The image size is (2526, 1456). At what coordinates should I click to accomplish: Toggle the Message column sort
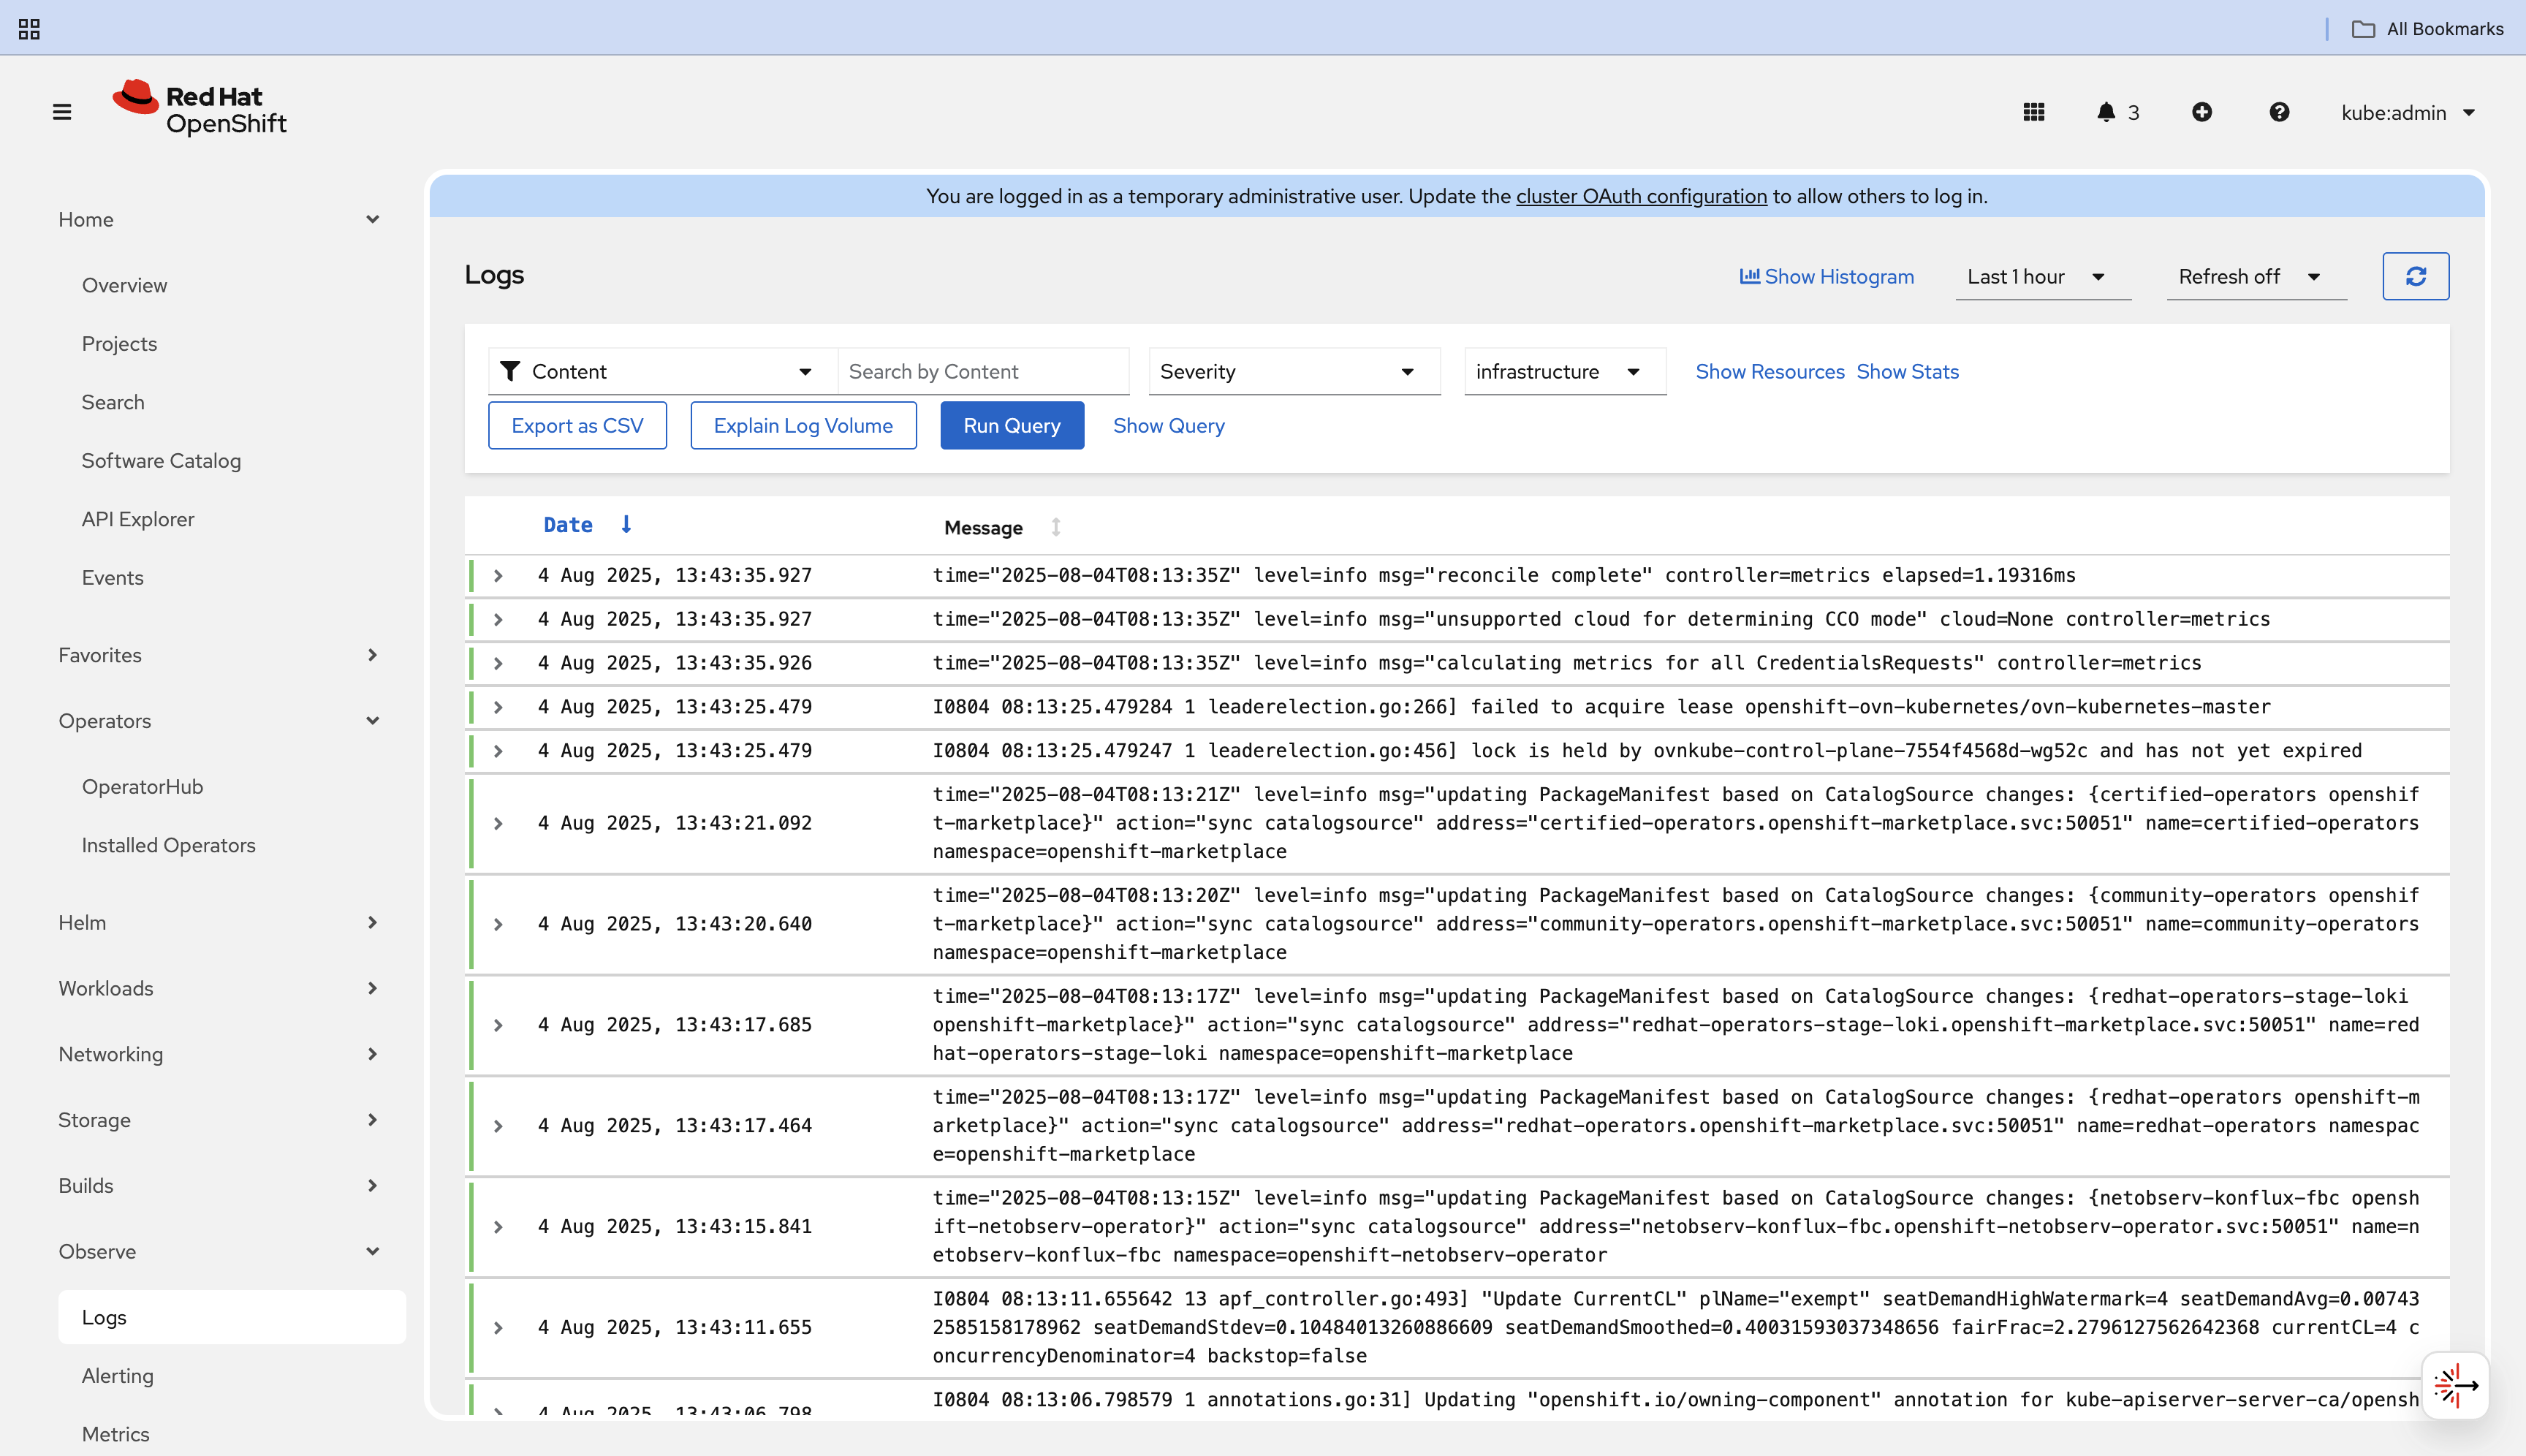tap(1055, 527)
